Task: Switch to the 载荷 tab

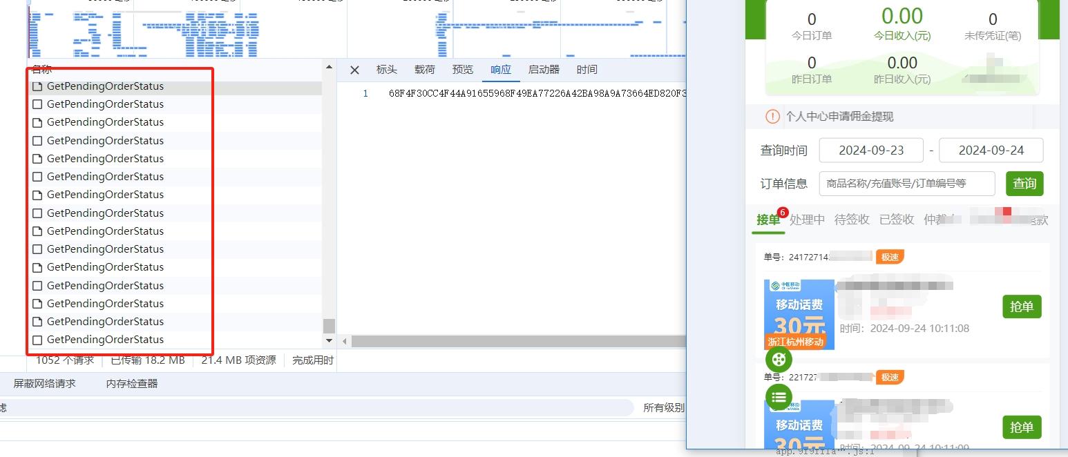Action: pos(425,70)
